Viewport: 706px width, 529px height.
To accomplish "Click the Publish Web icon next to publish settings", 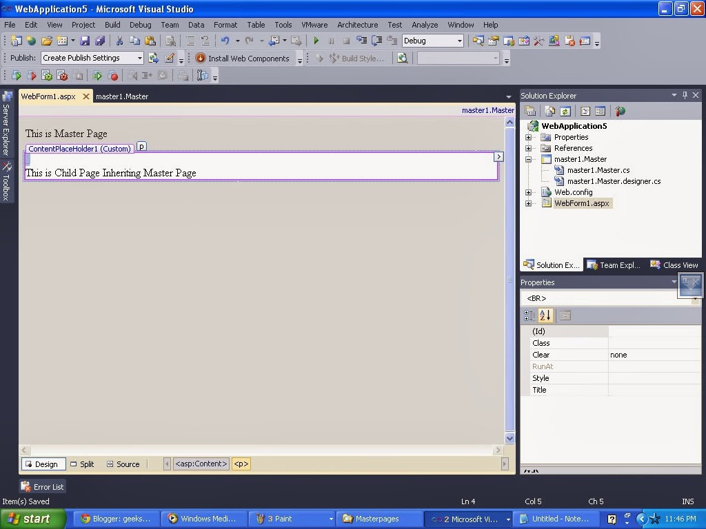I will (154, 58).
